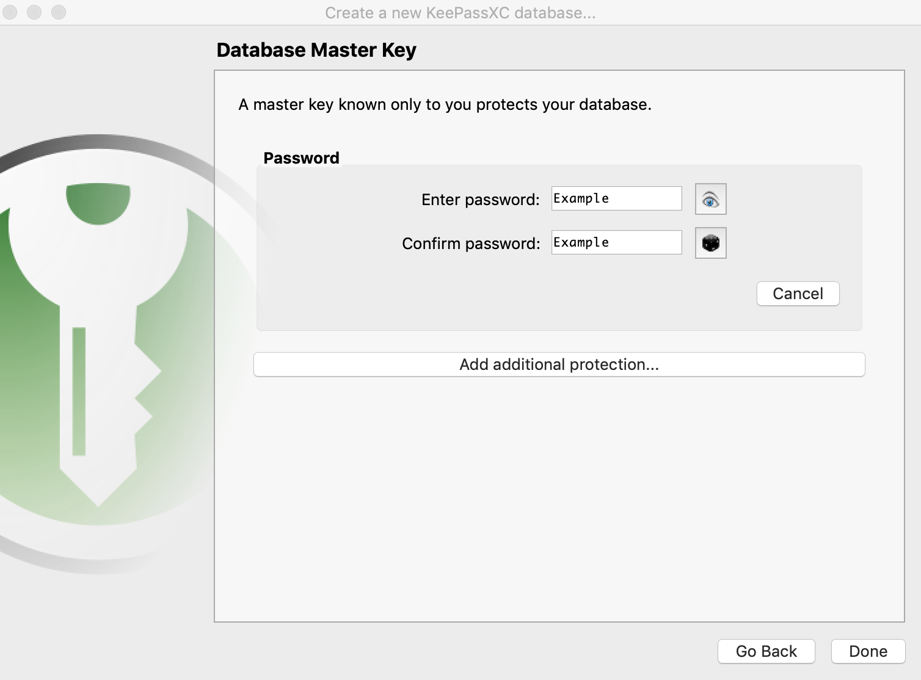
Task: Cancel the master key entry
Action: pos(798,294)
